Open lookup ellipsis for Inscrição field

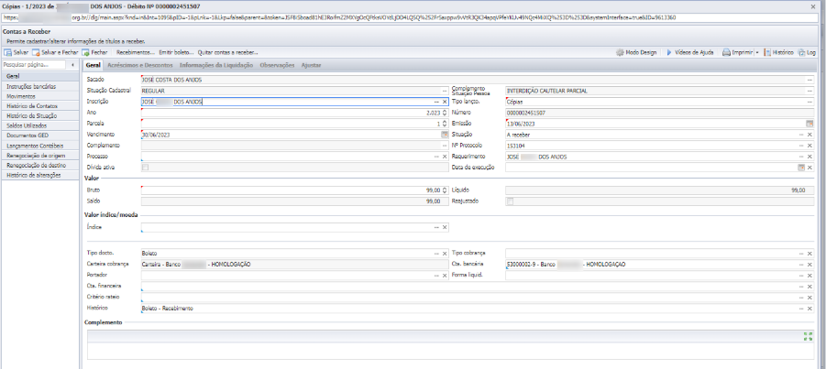(x=436, y=102)
